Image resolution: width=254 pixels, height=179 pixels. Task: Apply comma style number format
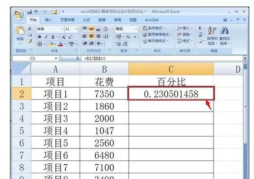tap(135, 37)
